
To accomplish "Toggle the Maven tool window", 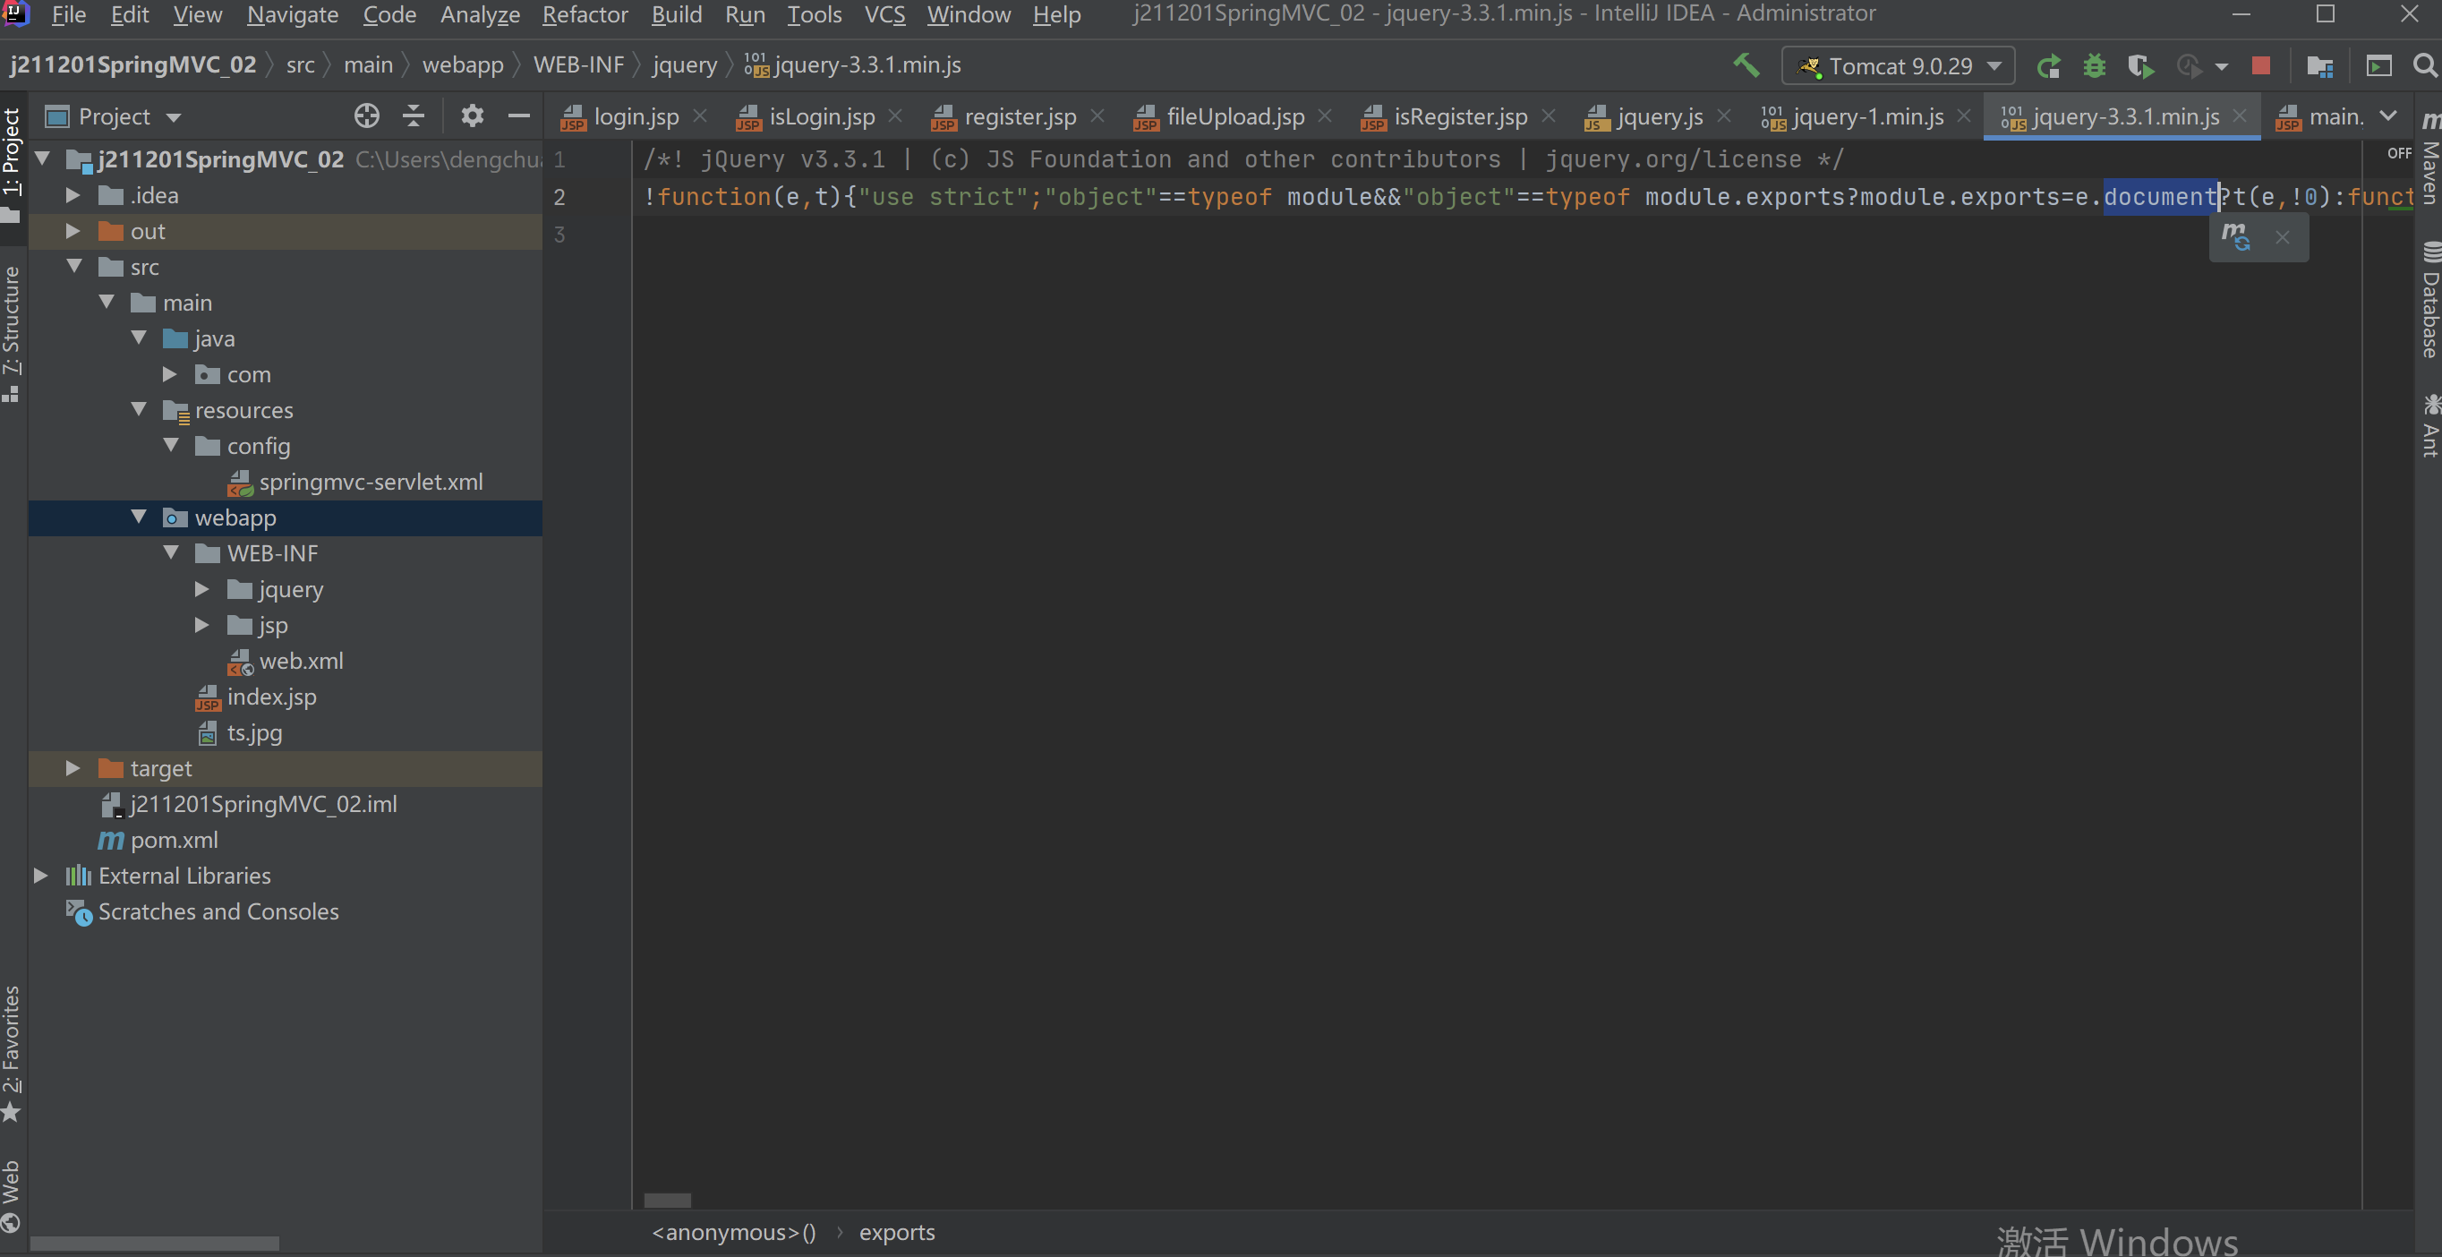I will [2429, 163].
